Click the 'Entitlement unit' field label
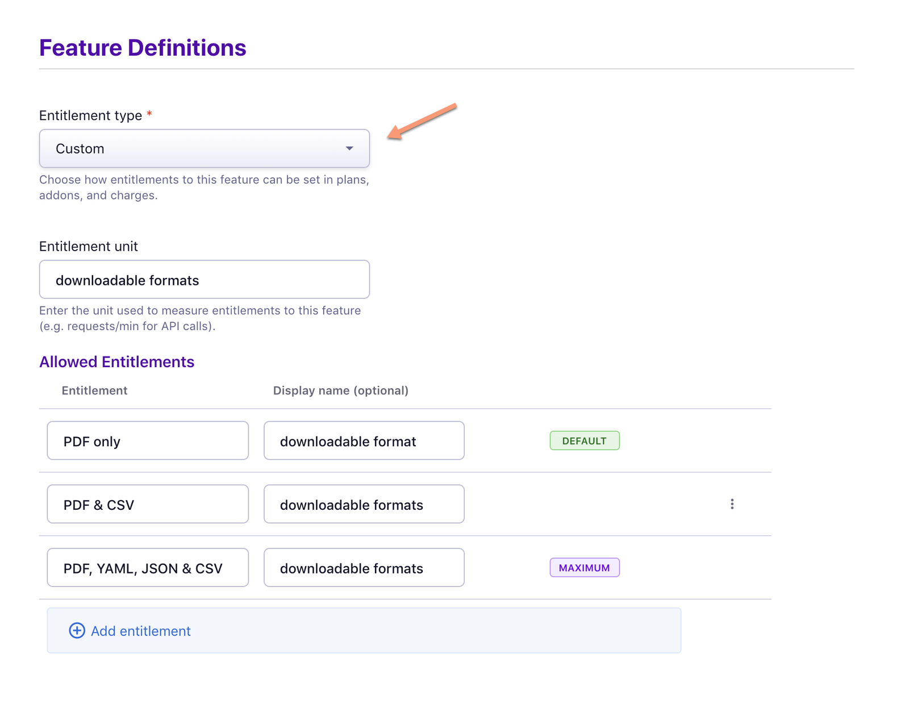This screenshot has height=711, width=909. [x=88, y=246]
